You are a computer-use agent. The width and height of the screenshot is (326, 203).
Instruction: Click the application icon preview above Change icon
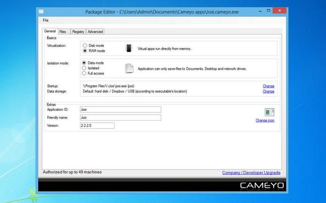269,113
